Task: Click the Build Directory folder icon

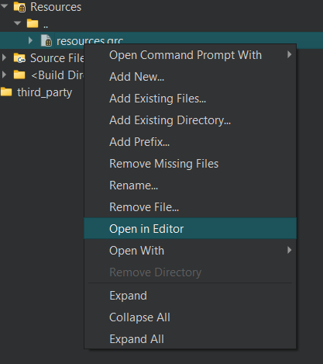Action: [x=19, y=75]
